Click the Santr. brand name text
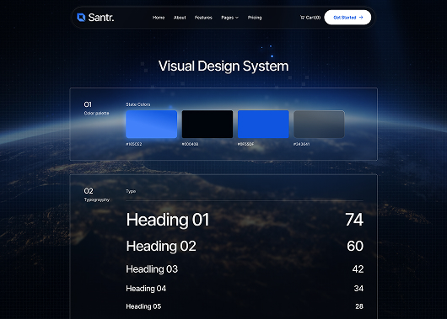 click(x=101, y=18)
